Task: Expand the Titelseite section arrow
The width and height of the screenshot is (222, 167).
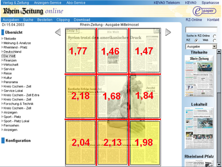Action: (x=2, y=39)
